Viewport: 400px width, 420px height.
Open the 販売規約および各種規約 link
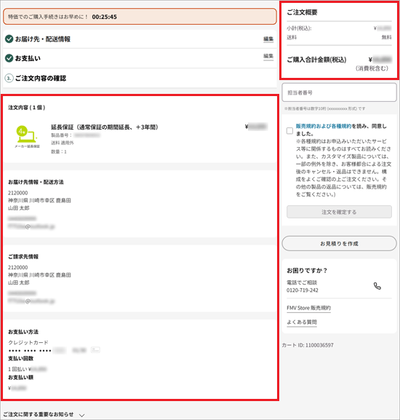(x=324, y=126)
